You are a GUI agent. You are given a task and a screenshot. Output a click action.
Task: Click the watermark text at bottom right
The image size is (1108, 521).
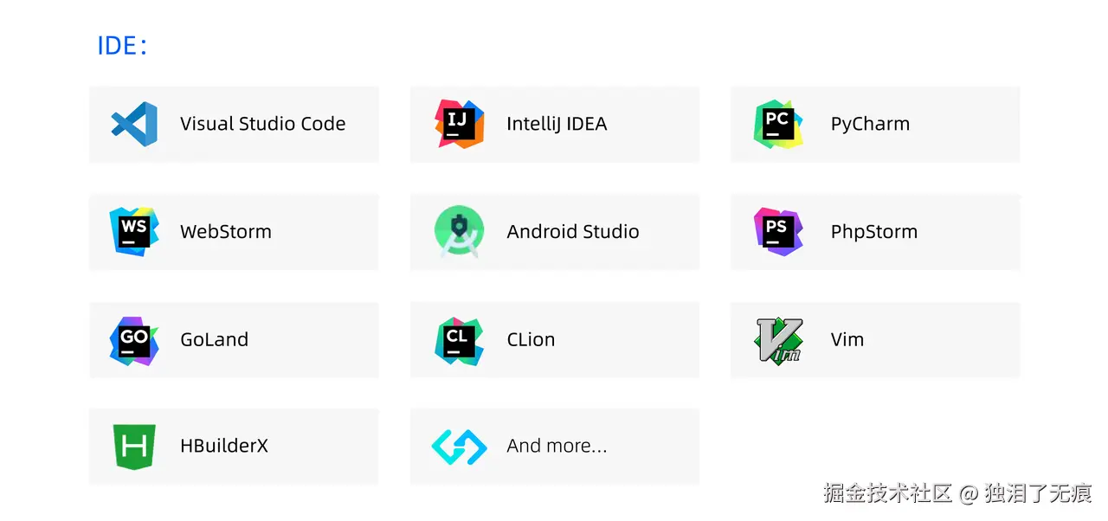point(957,494)
